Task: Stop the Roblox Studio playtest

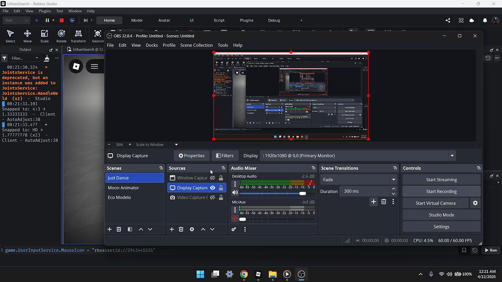Action: point(62,20)
